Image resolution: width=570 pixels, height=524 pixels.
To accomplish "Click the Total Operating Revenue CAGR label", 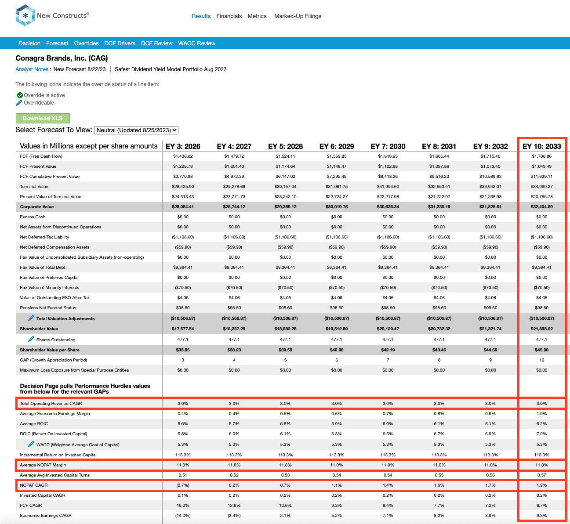I will (x=51, y=403).
